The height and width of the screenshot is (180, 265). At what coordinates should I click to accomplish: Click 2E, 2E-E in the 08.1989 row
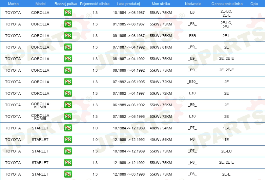226,70
